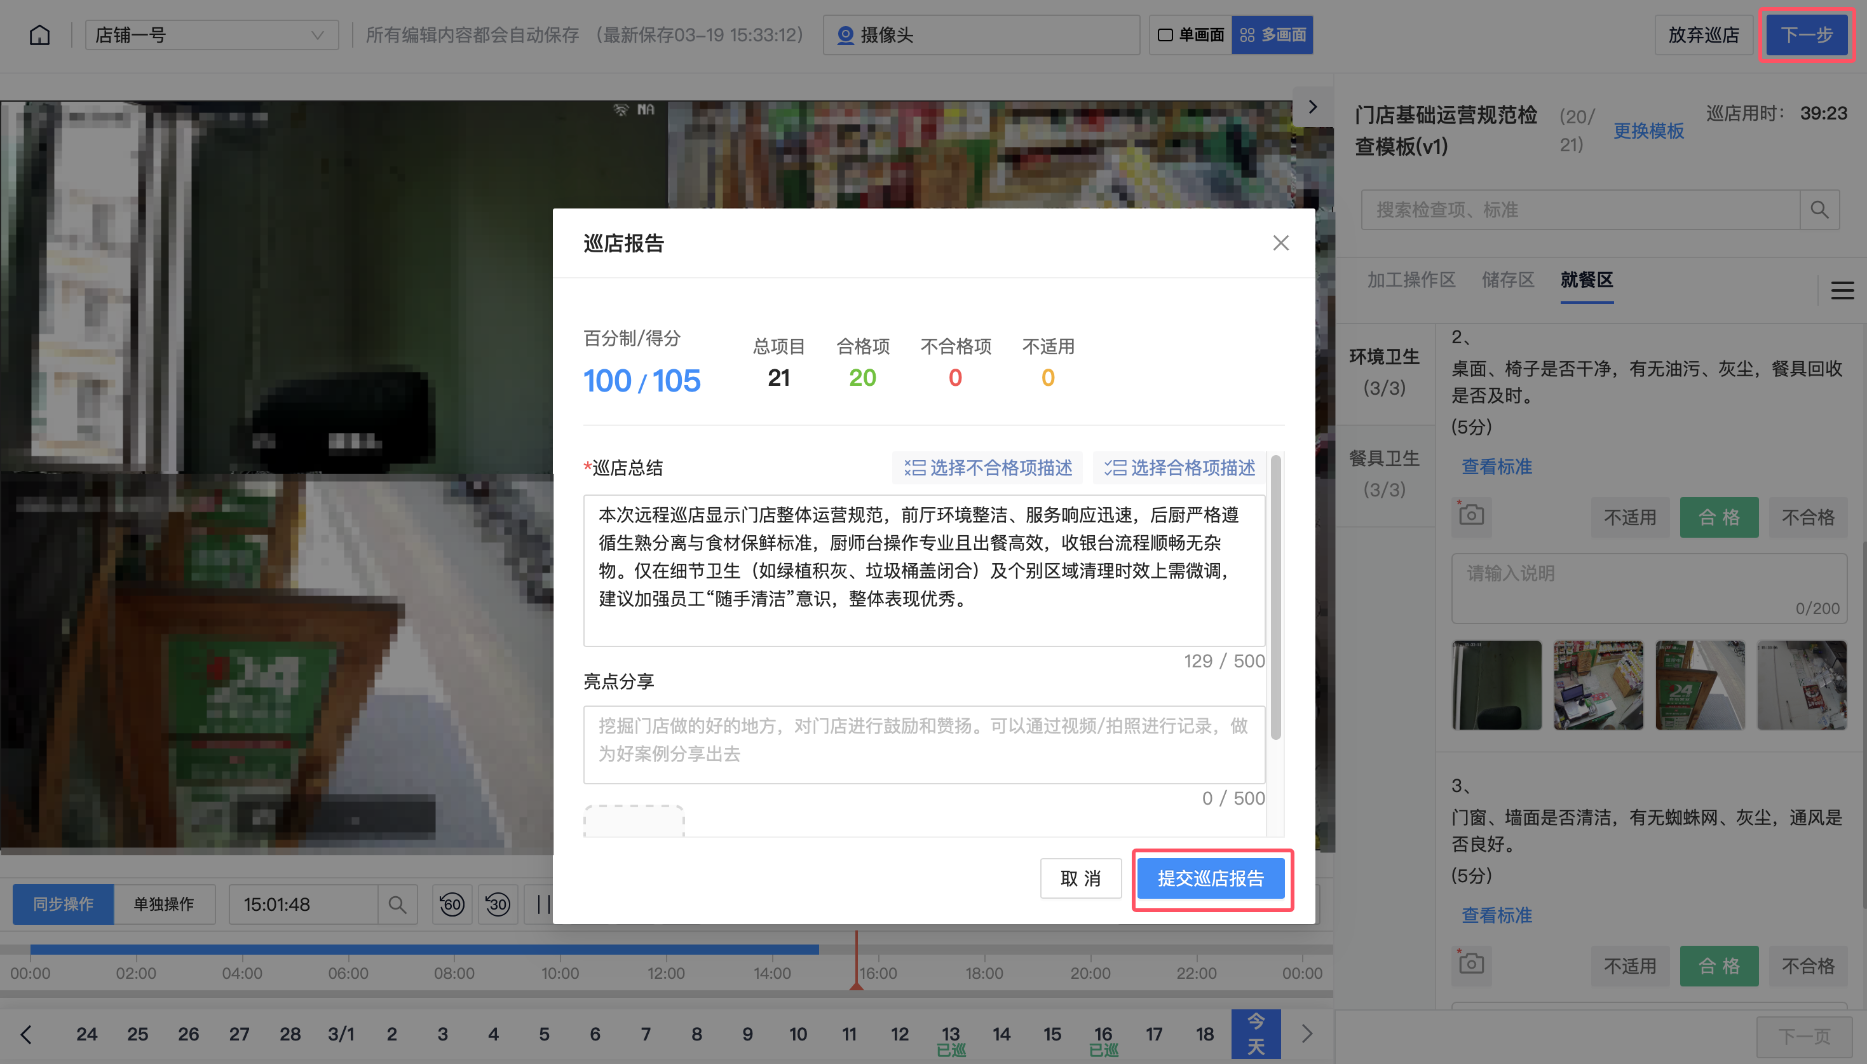Switch to 单画面 view mode
Screen dimensions: 1867x1064
[x=1191, y=35]
